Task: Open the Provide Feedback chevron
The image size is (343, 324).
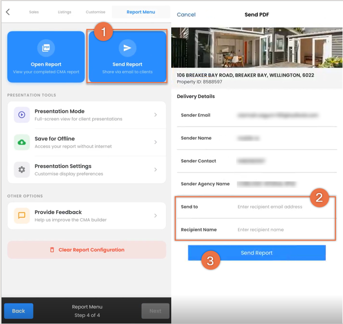Action: [156, 215]
